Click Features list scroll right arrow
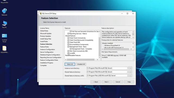This screenshot has width=174, height=98. 97,60
